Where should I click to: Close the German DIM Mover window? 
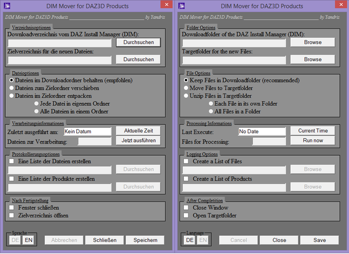[166, 5]
